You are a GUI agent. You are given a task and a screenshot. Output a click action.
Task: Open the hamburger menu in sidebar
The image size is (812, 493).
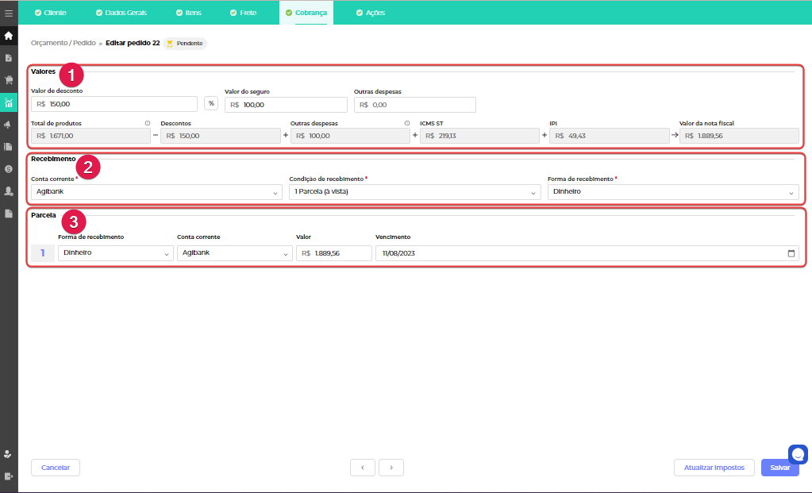(9, 13)
